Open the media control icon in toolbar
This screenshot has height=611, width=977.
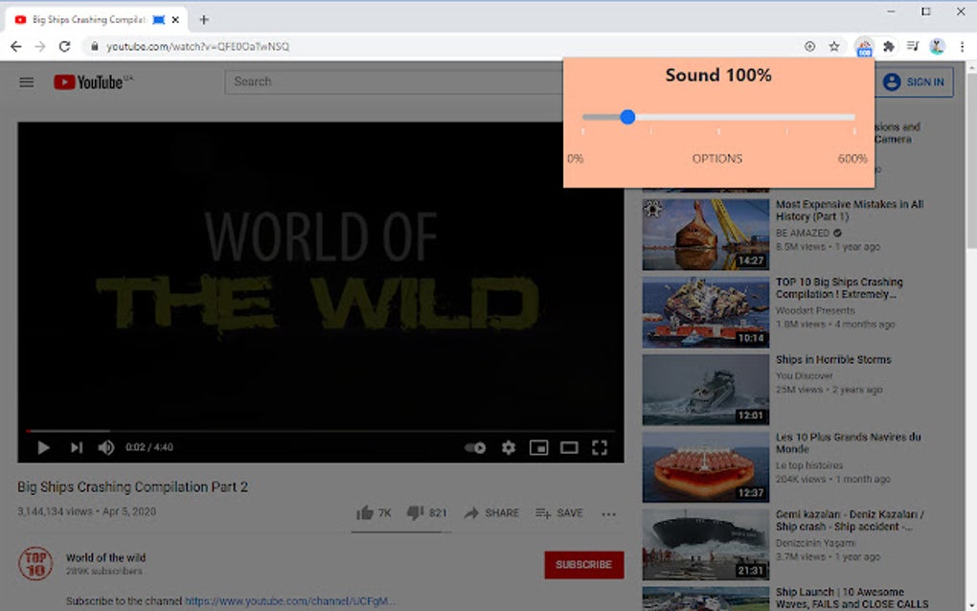pyautogui.click(x=913, y=46)
